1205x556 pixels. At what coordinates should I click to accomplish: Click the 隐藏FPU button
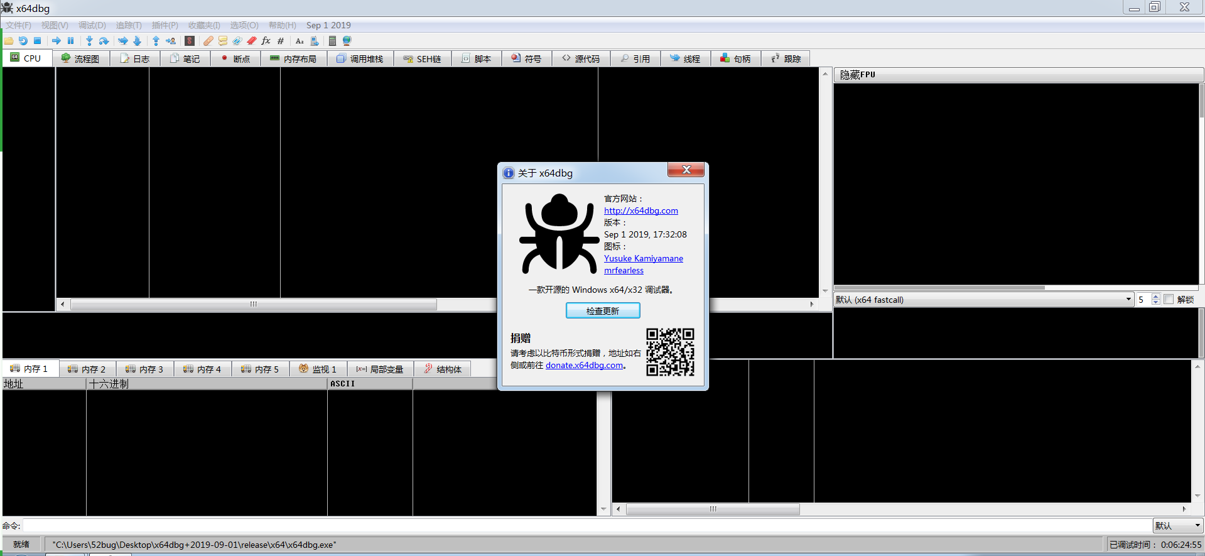(1019, 74)
